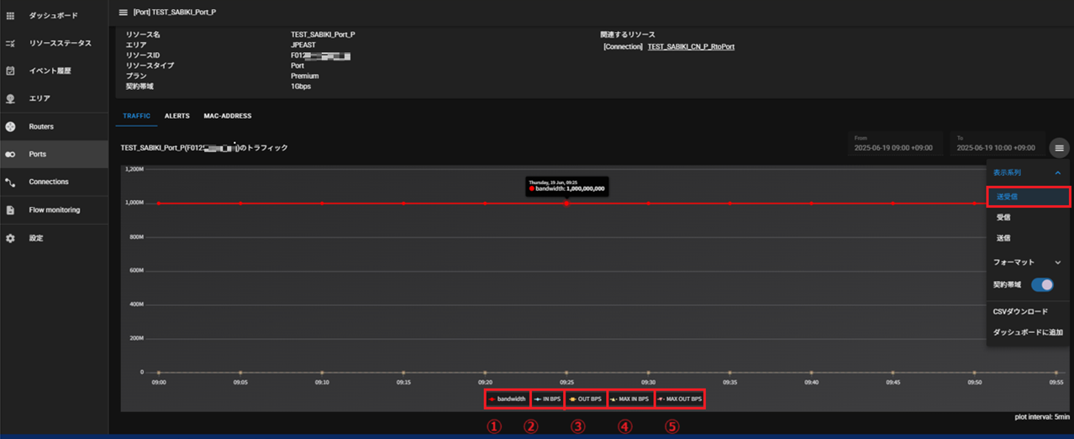
Task: Open the From date-time picker
Action: [x=895, y=146]
